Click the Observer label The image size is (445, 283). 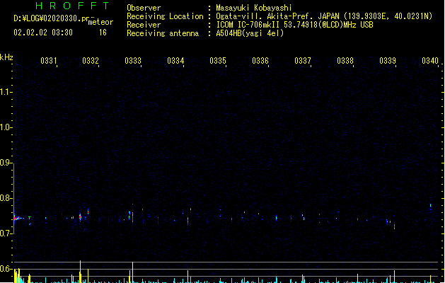click(x=144, y=8)
